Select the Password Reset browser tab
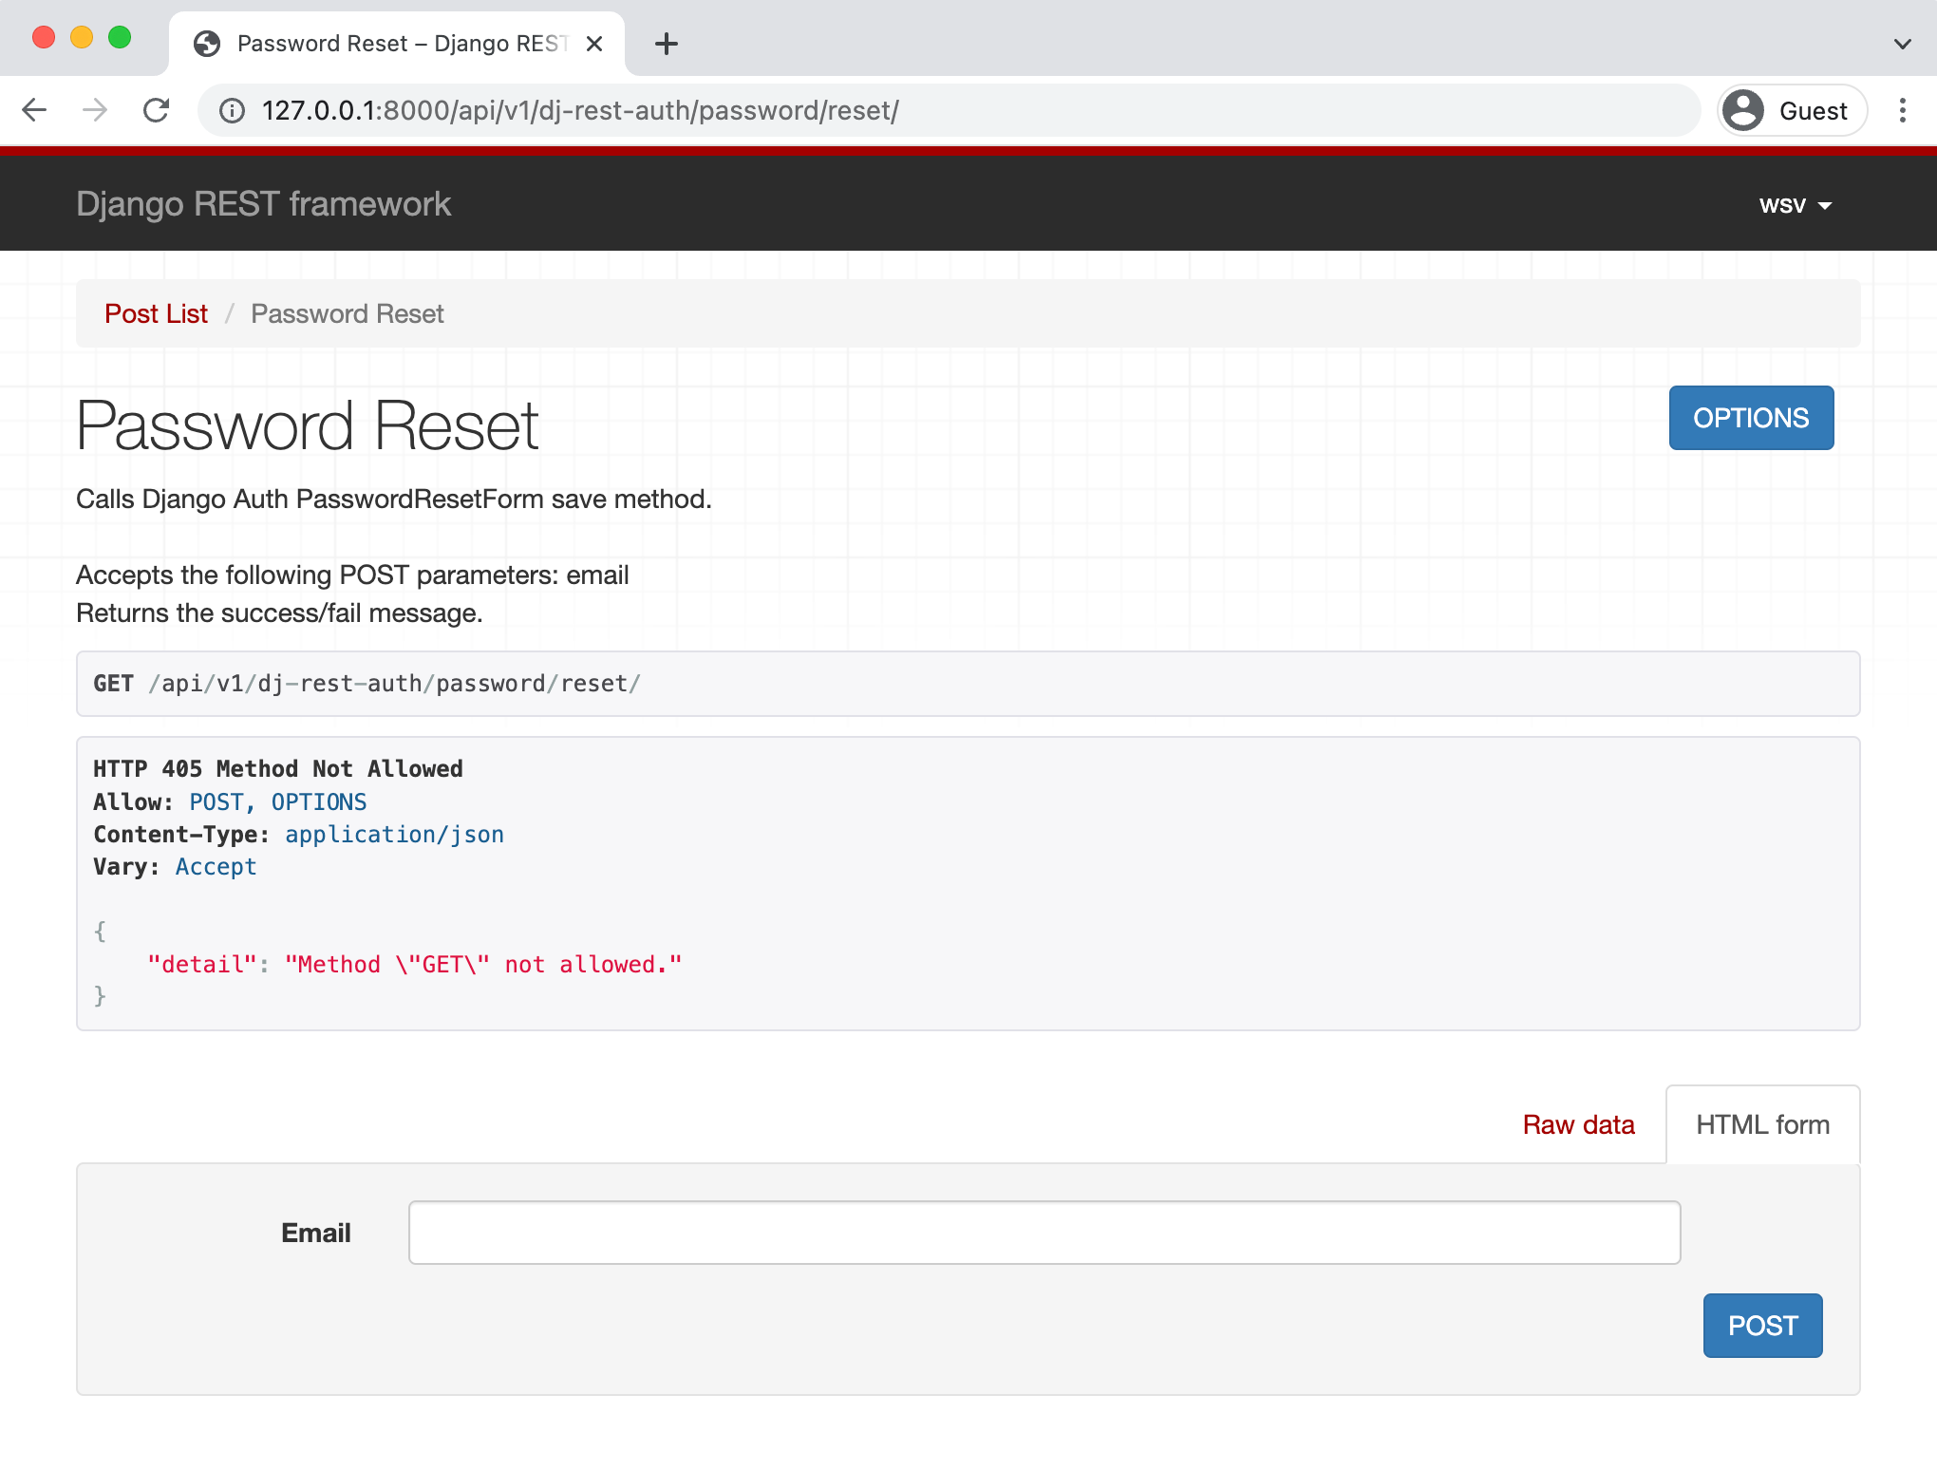The height and width of the screenshot is (1470, 1937). point(397,44)
